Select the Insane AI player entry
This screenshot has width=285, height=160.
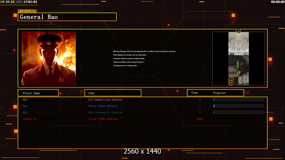coord(30,119)
